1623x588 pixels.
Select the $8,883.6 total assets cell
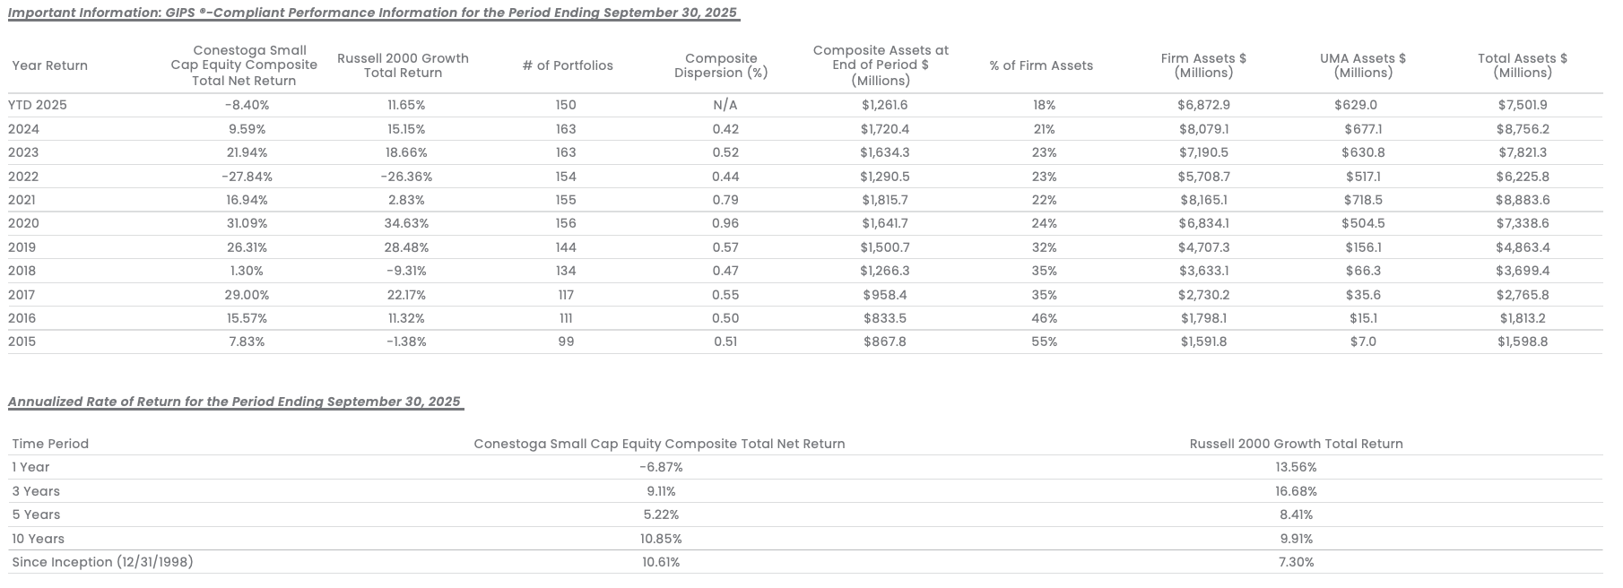tap(1523, 200)
